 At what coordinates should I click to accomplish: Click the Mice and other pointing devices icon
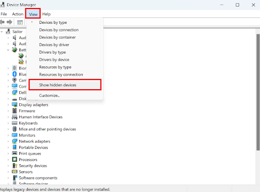tap(15, 129)
